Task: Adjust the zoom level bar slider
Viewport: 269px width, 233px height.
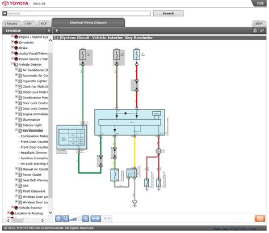Action: point(75,219)
